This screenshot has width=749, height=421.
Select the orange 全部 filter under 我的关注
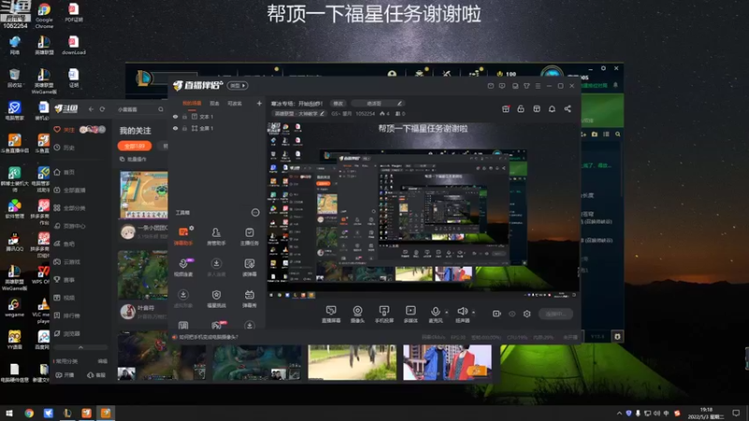[x=135, y=146]
